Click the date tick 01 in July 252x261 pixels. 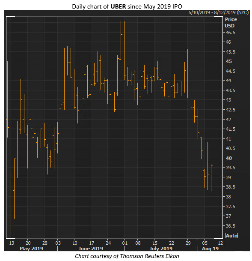click(x=125, y=243)
